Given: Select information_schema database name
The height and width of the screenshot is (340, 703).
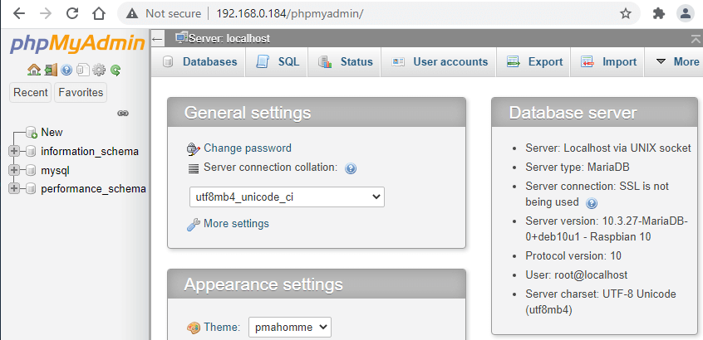Looking at the screenshot, I should 90,151.
